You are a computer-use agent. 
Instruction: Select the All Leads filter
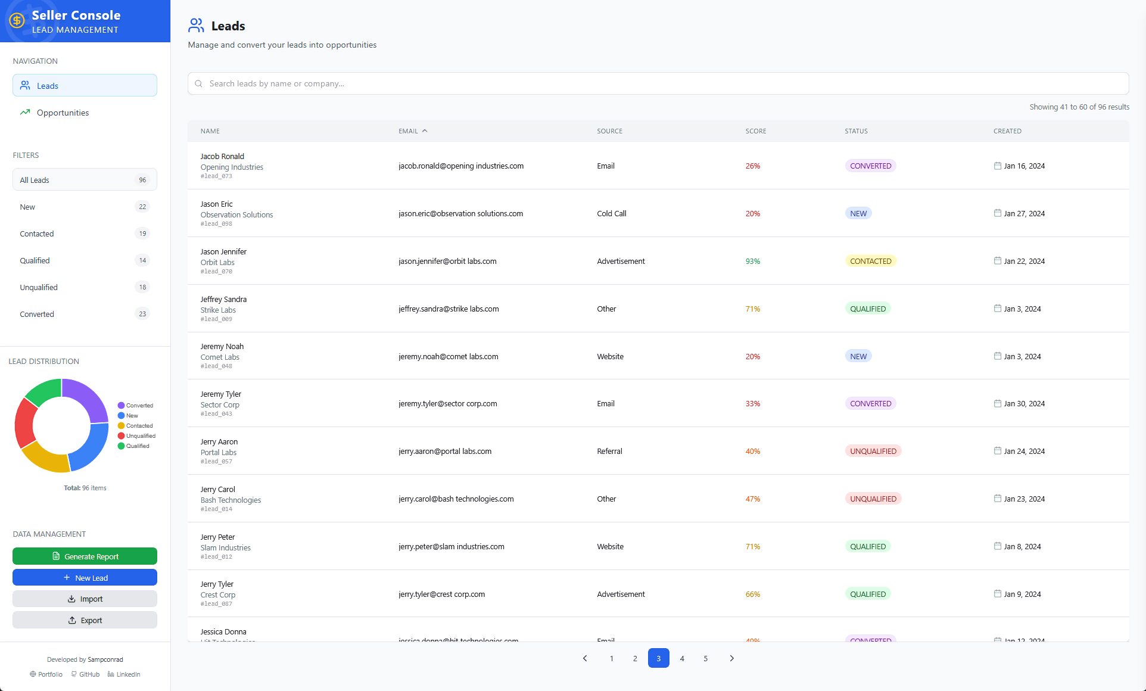(85, 179)
